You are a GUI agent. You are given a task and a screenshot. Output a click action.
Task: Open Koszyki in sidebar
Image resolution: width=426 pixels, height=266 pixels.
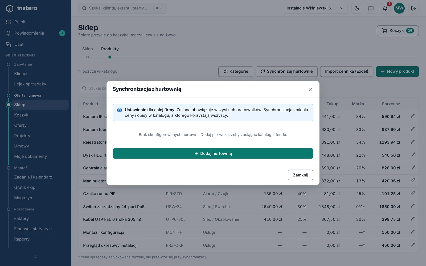point(40,115)
